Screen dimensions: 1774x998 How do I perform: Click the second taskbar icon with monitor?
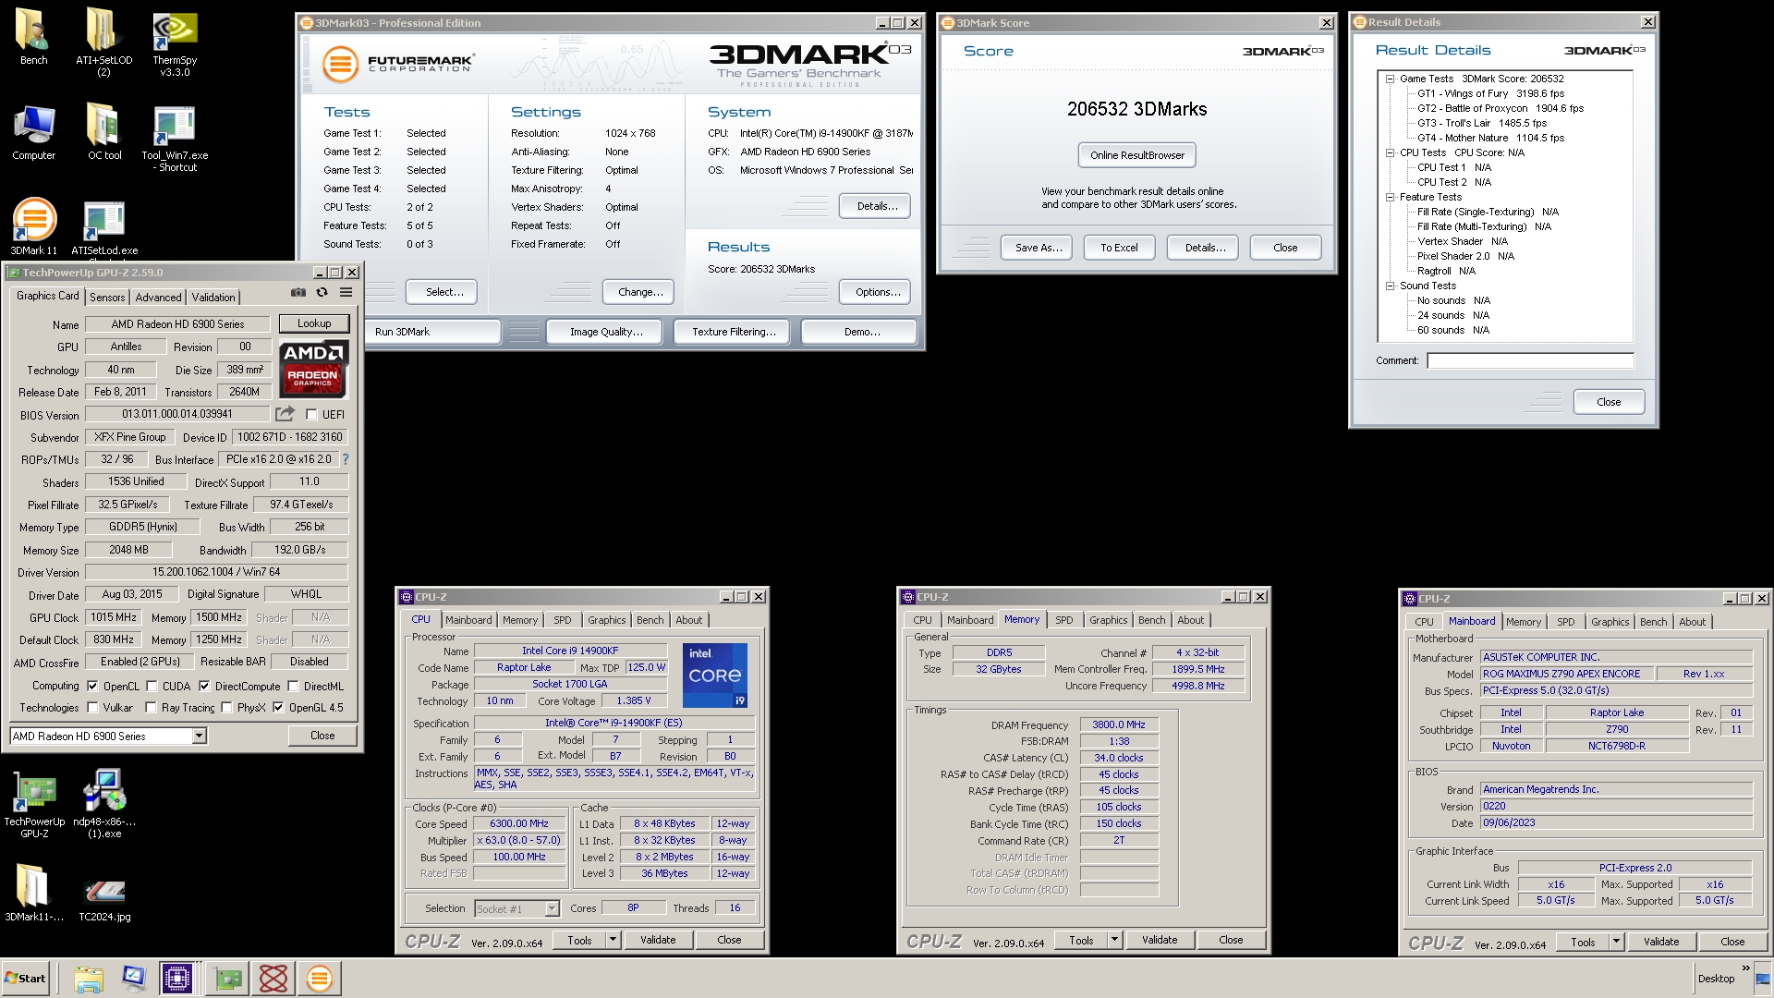[x=133, y=979]
